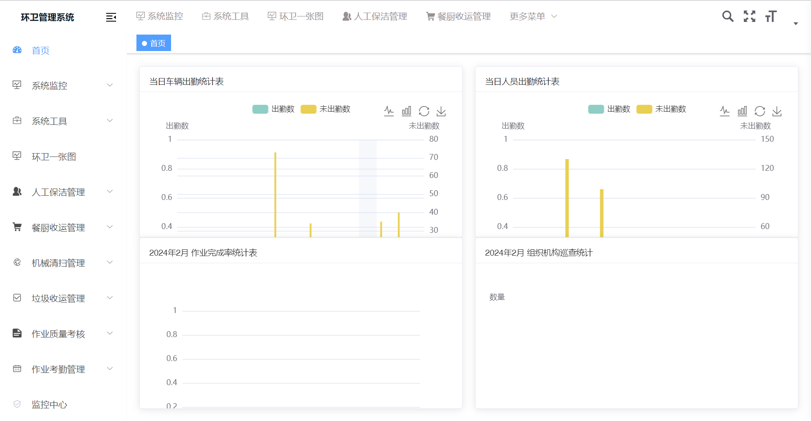Expand 机械清扫管理 sidebar chevron
The height and width of the screenshot is (421, 811).
tap(110, 262)
